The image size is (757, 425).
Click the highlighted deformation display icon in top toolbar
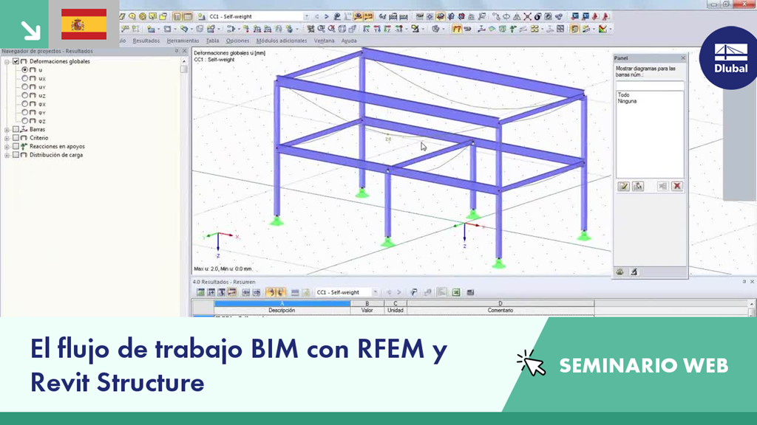coord(358,16)
